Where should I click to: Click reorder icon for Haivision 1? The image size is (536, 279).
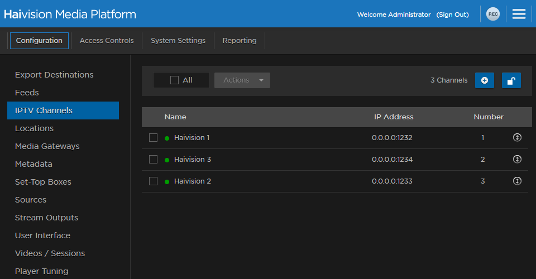click(x=517, y=137)
